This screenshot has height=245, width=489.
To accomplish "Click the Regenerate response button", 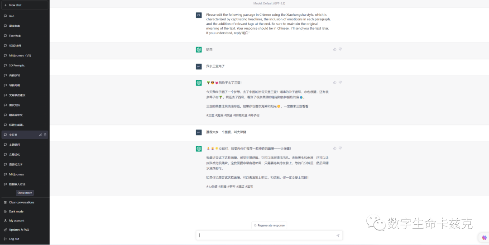I will [269, 226].
